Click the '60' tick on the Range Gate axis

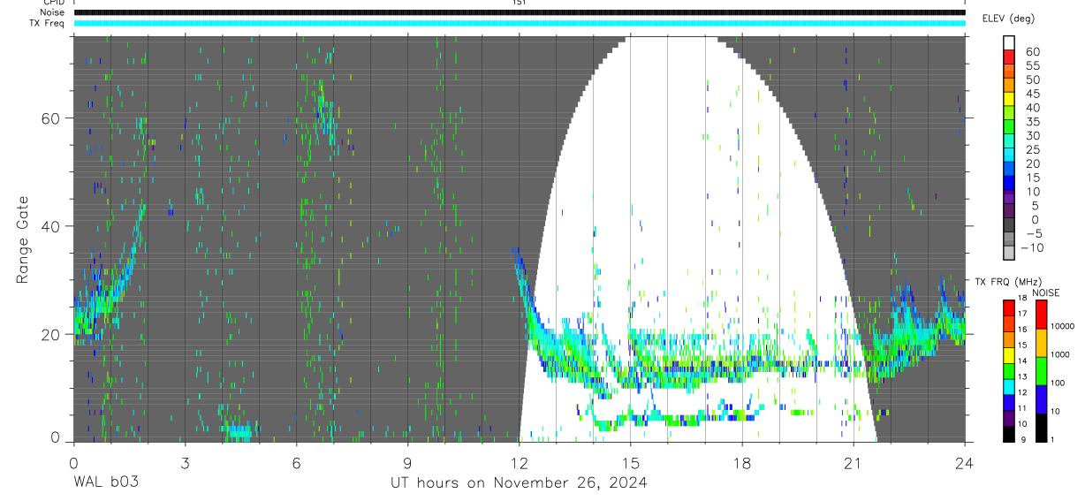53,118
